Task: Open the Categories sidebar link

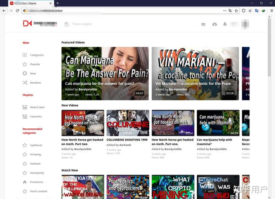Action: pyautogui.click(x=37, y=55)
